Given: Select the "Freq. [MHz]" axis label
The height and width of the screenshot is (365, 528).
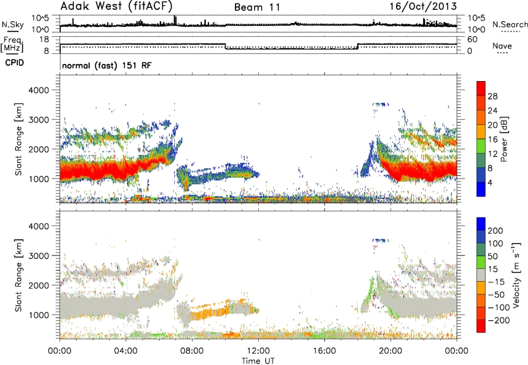Looking at the screenshot, I should 12,44.
